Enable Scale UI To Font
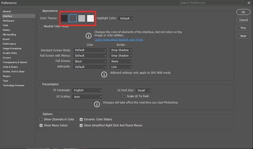This screenshot has height=149, width=253. point(124,96)
